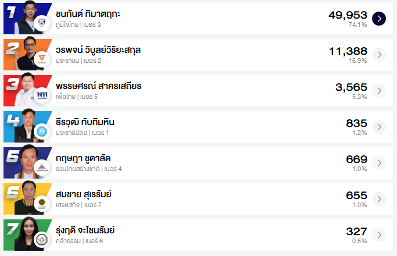Expand สมชาย สุเรรัมย์ candidate details
This screenshot has width=397, height=256.
378,199
